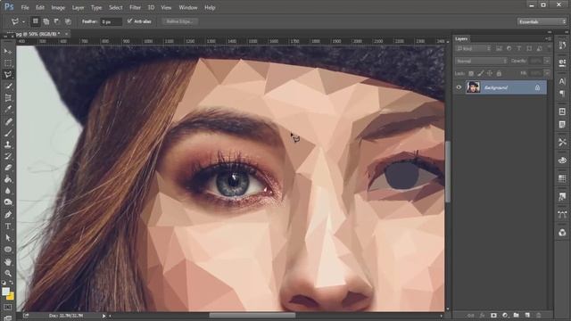
Task: Choose Intersect with selection mode
Action: [68, 21]
